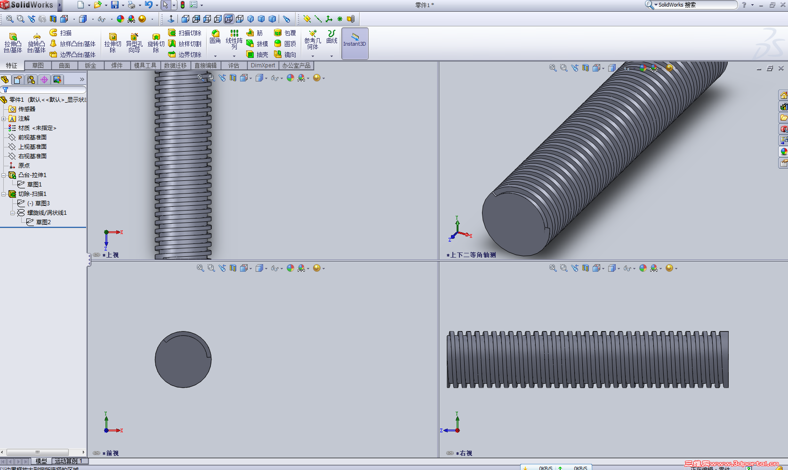Click the Options list icon in title bar

coord(193,5)
